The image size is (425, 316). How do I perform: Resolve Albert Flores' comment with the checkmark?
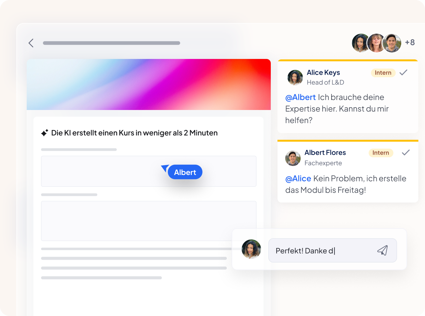coord(406,153)
